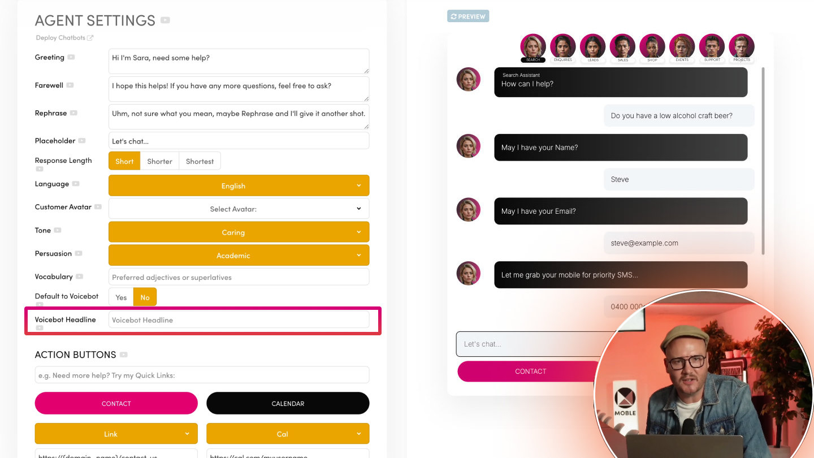Image resolution: width=814 pixels, height=458 pixels.
Task: Choose the Support agent avatar
Action: click(x=712, y=47)
